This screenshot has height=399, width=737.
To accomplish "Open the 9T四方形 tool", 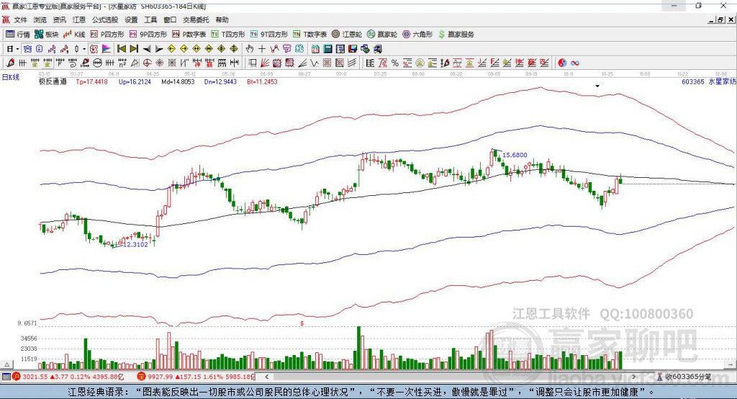I will coord(269,35).
